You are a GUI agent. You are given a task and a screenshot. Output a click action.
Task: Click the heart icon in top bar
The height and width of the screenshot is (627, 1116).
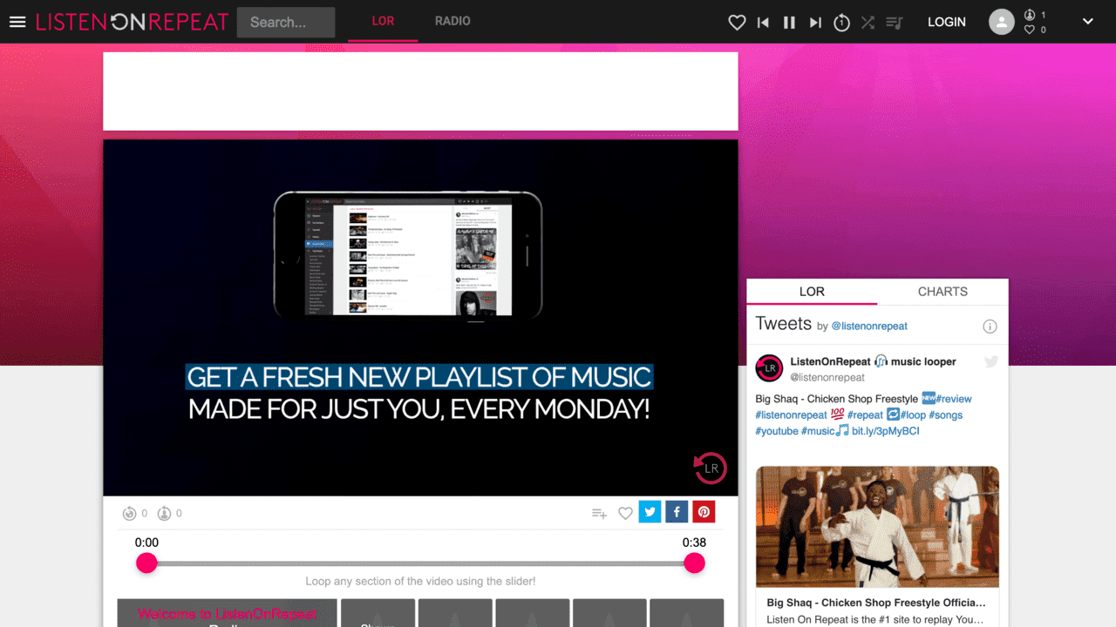pyautogui.click(x=737, y=23)
